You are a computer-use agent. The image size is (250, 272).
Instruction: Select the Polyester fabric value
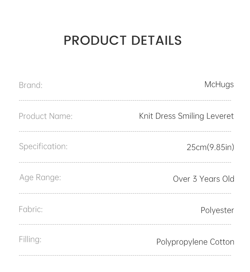[217, 210]
